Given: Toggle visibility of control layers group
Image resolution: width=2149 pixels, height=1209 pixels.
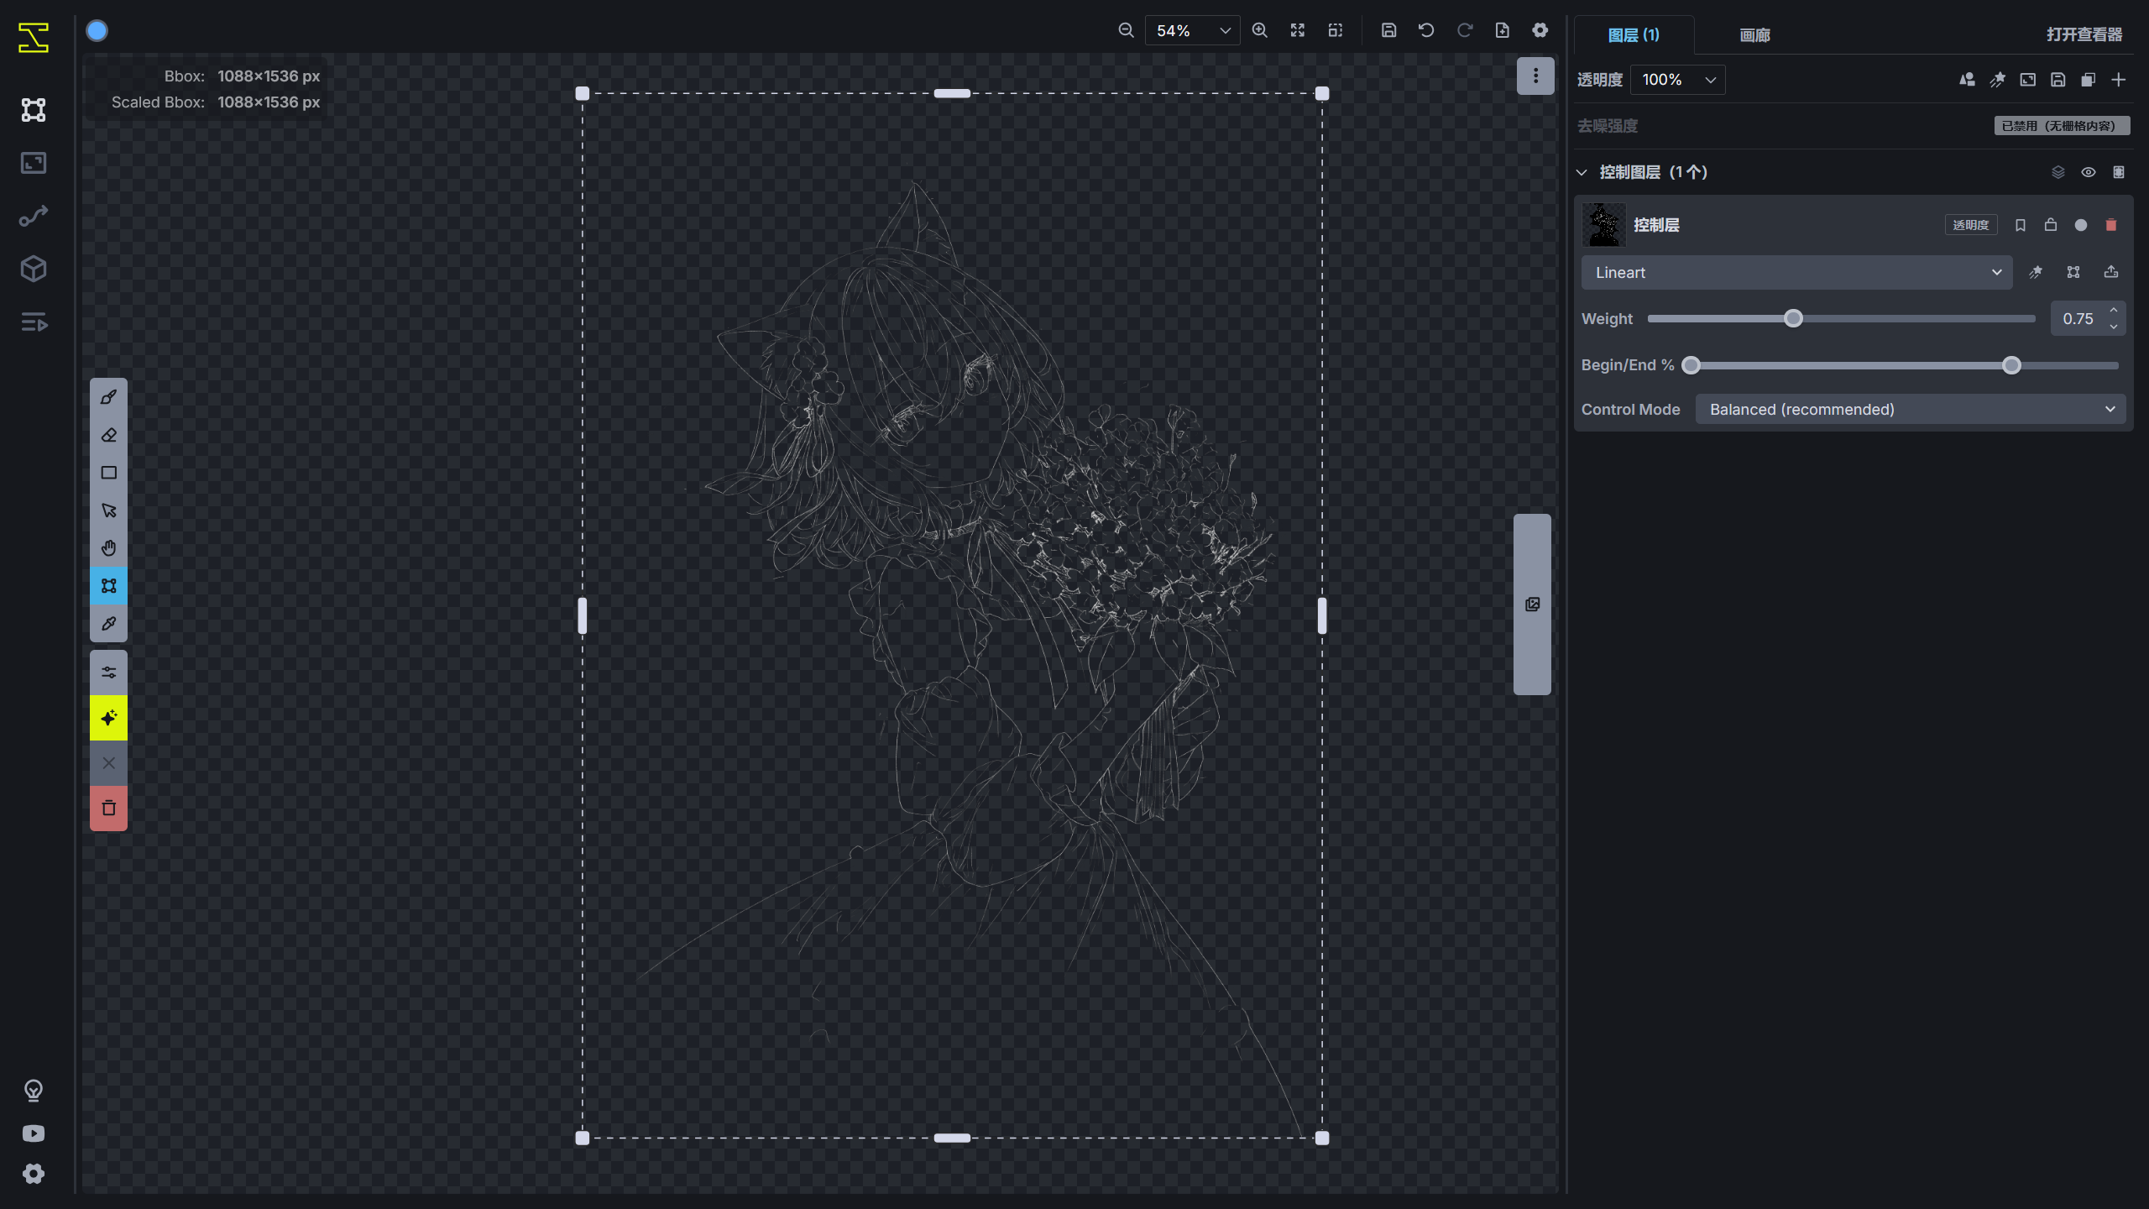Looking at the screenshot, I should pyautogui.click(x=2089, y=172).
